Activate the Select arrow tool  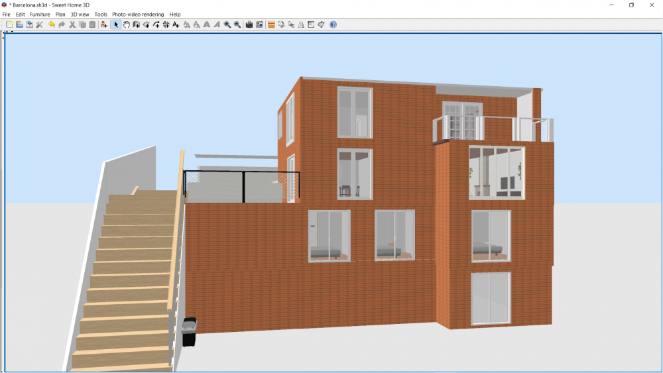[116, 25]
